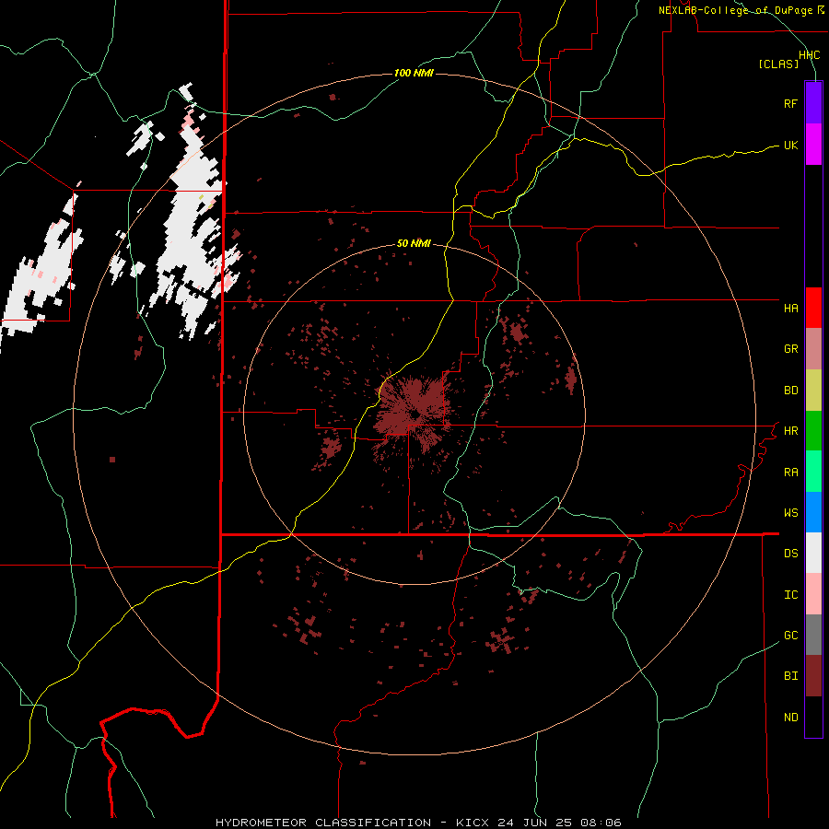
Task: Click the GC gray legend swatch
Action: click(813, 635)
